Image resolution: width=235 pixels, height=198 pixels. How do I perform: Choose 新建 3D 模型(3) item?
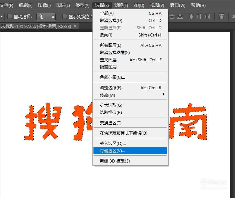(130, 161)
